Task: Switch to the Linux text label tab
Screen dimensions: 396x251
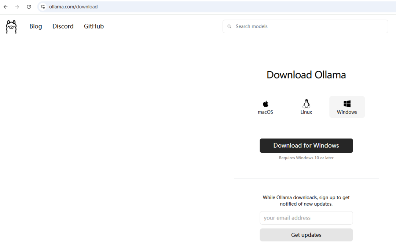Action: pyautogui.click(x=306, y=112)
